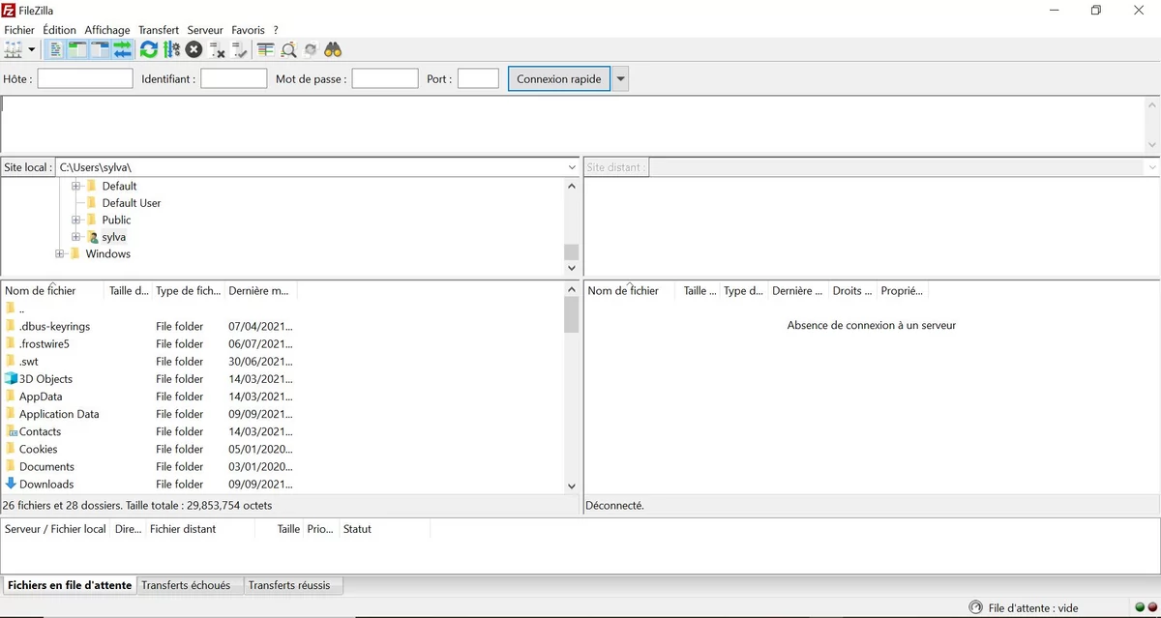Select the .frostwire5 folder
This screenshot has width=1161, height=618.
tap(44, 344)
